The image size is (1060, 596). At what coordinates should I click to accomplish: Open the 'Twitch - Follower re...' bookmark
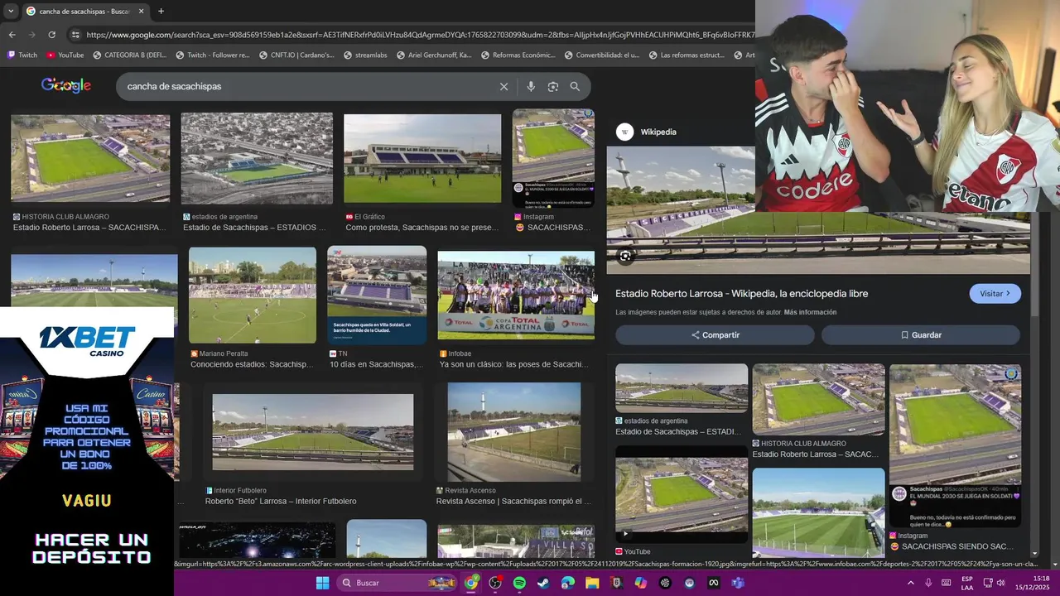point(213,55)
